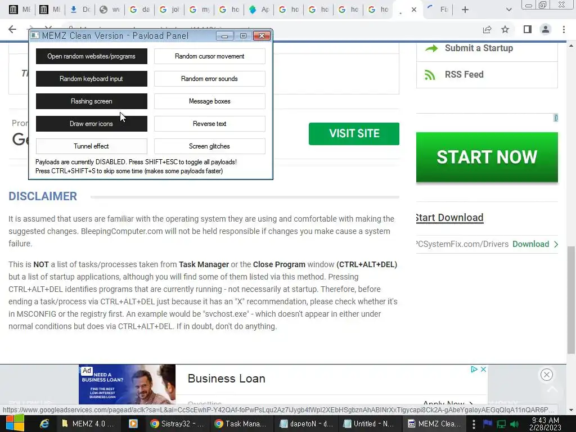Image resolution: width=576 pixels, height=432 pixels.
Task: Switch to Untitled Notepad taskbar window
Action: click(x=369, y=424)
